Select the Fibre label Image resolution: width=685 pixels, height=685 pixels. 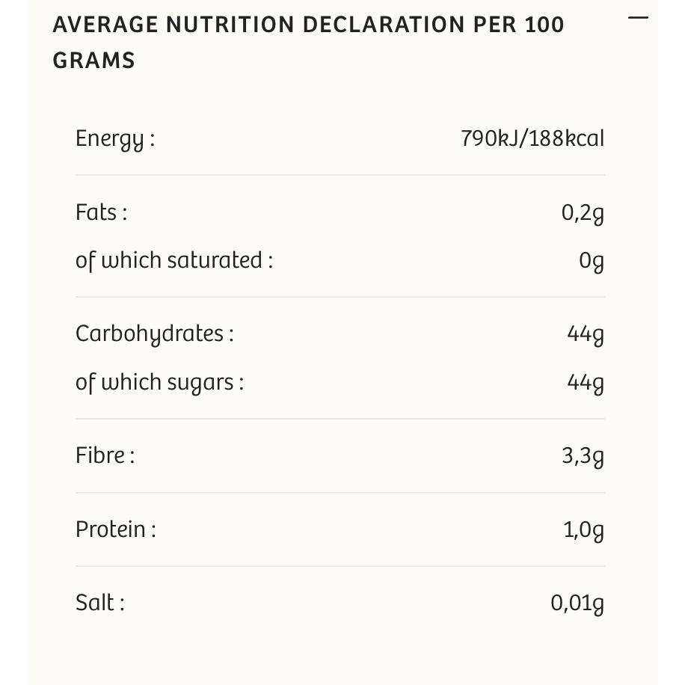click(105, 455)
